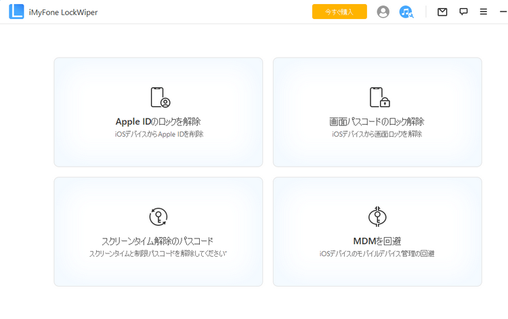Open the user account profile icon
This screenshot has width=508, height=319.
point(383,12)
